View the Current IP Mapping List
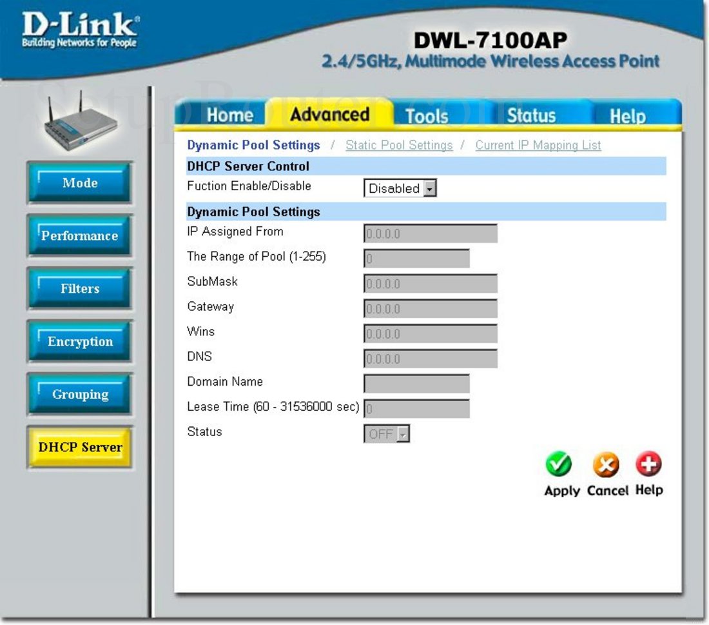Viewport: 709px width, 625px height. coord(538,145)
